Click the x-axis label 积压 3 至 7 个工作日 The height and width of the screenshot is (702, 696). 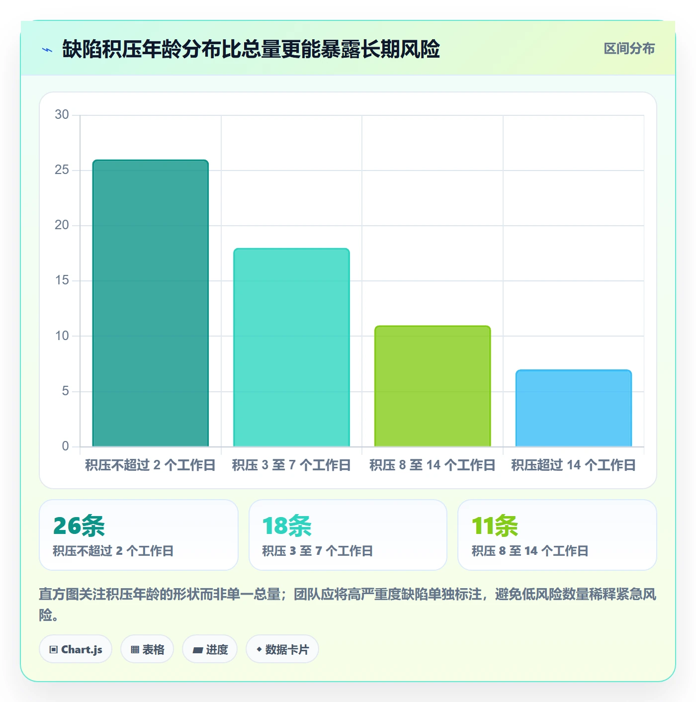pos(291,465)
